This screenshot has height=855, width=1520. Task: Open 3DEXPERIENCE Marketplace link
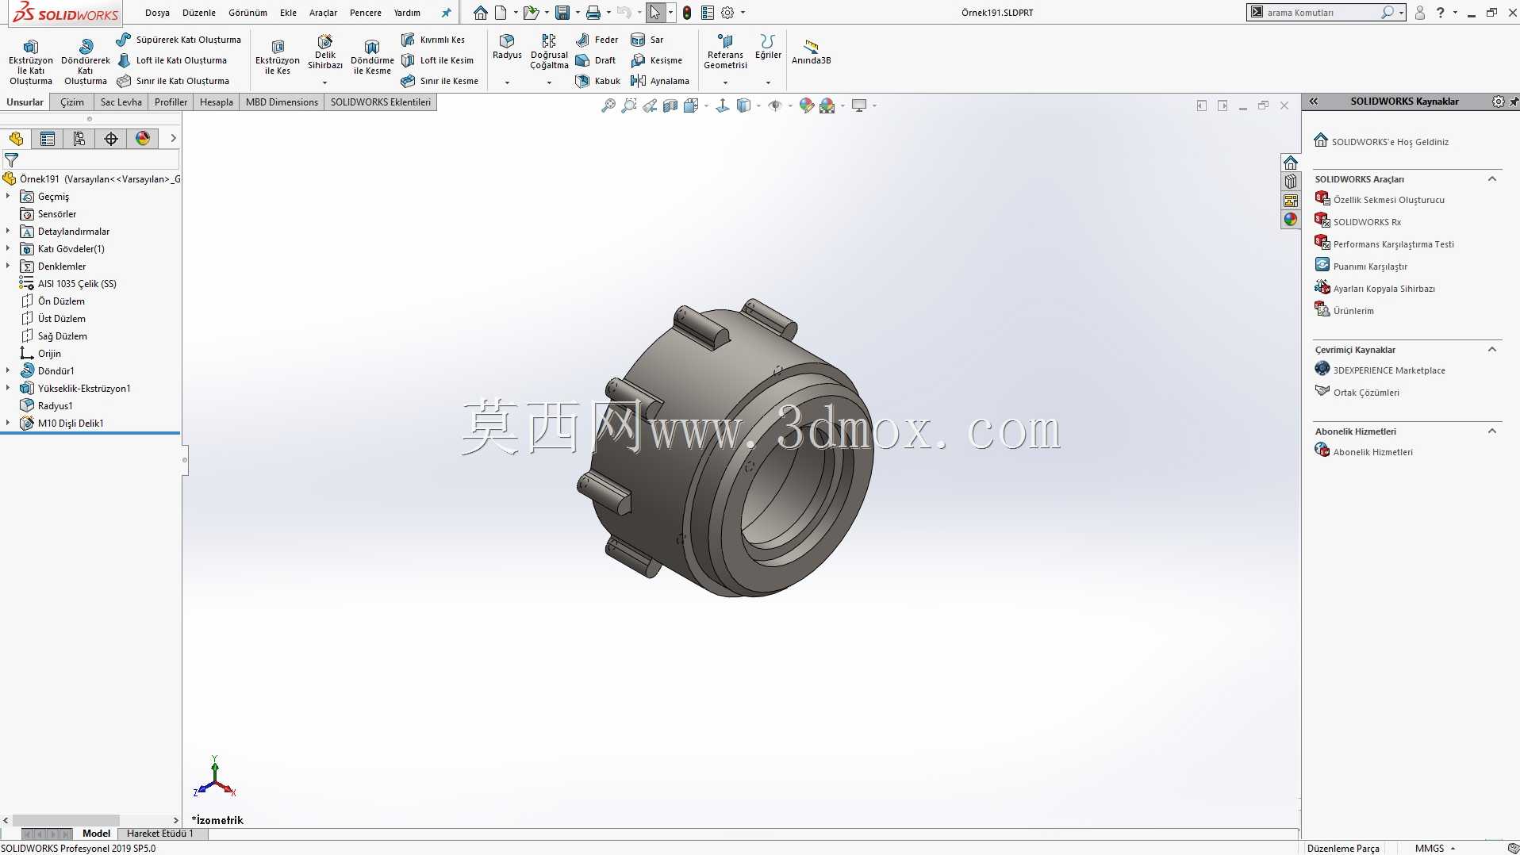click(x=1389, y=370)
